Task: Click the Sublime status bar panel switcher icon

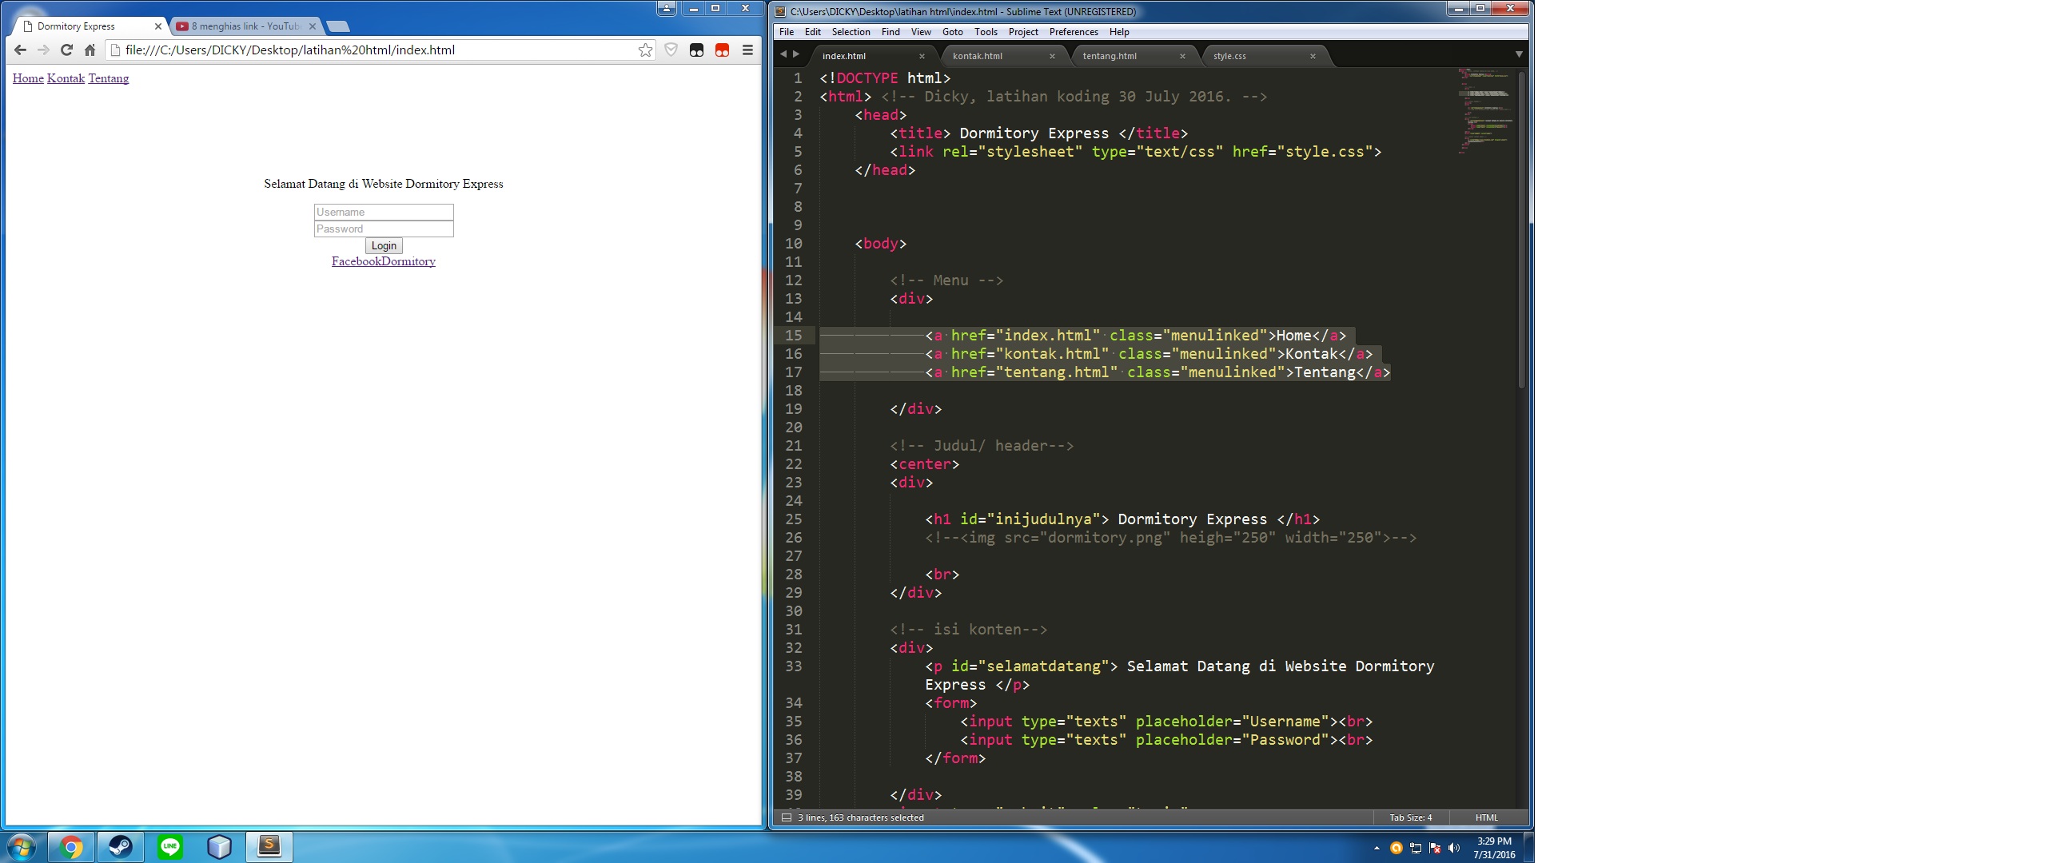Action: pyautogui.click(x=786, y=817)
